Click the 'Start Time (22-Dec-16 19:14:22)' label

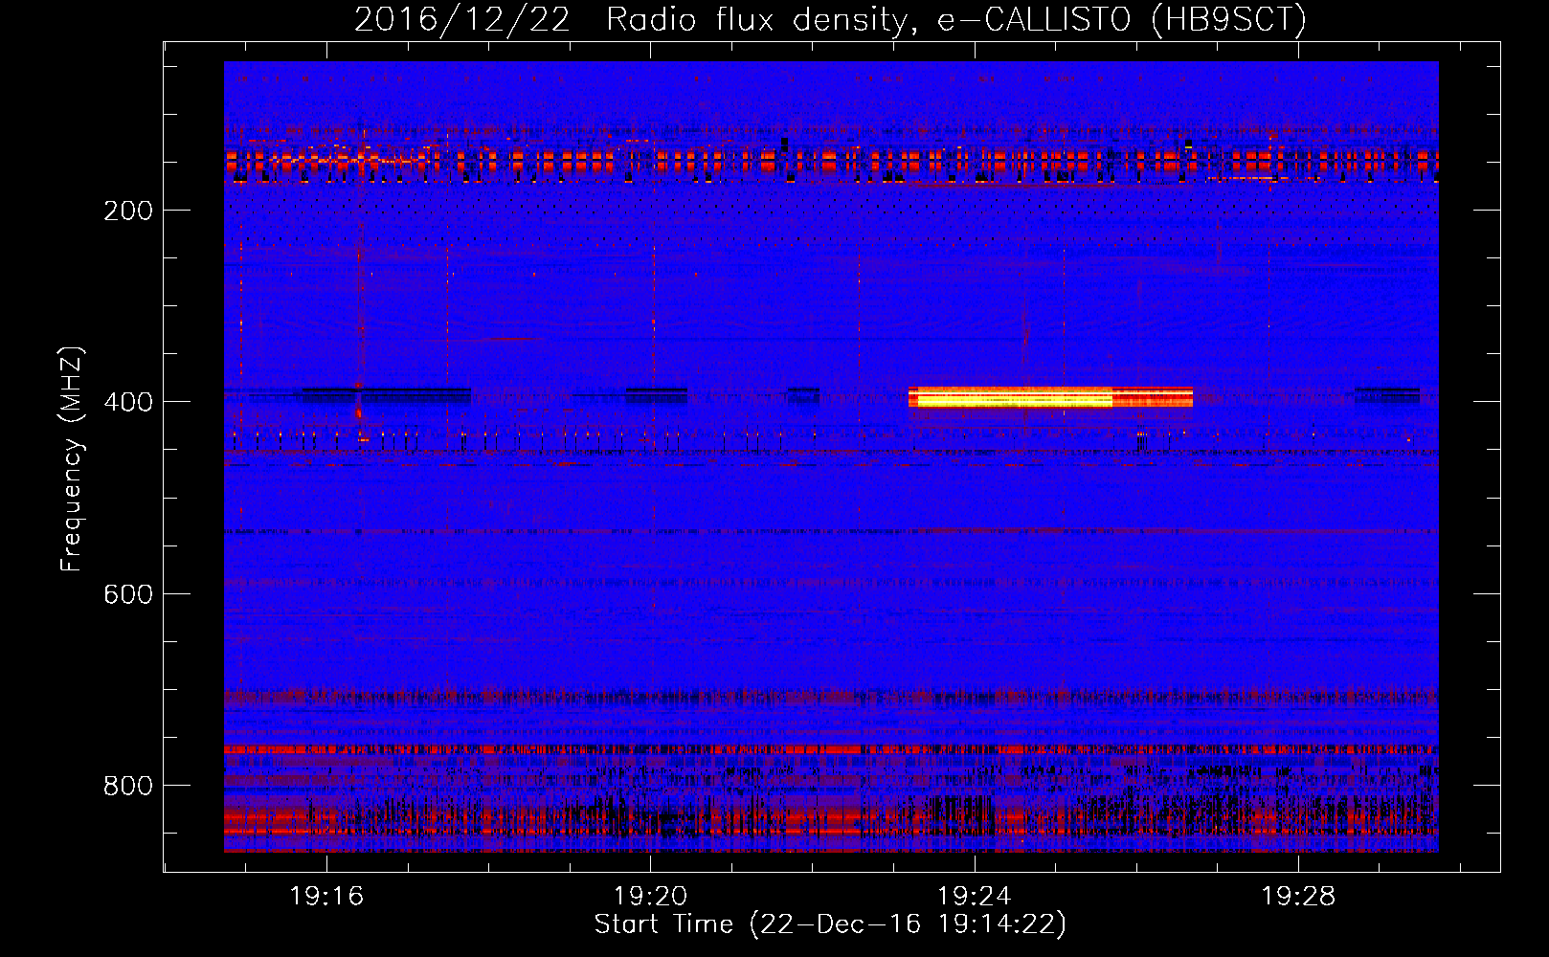tap(830, 924)
